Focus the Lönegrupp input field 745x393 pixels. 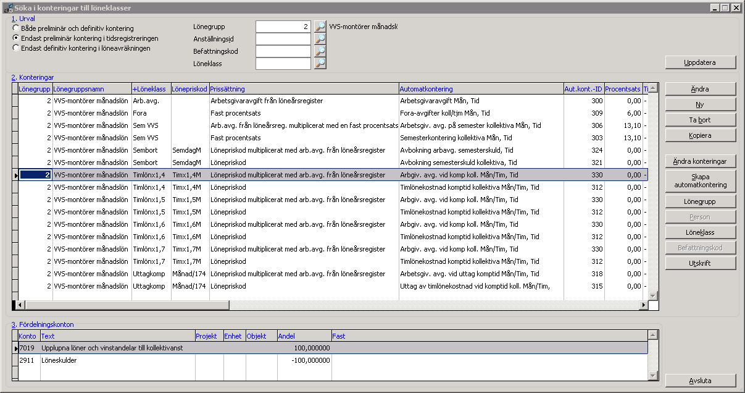point(283,27)
